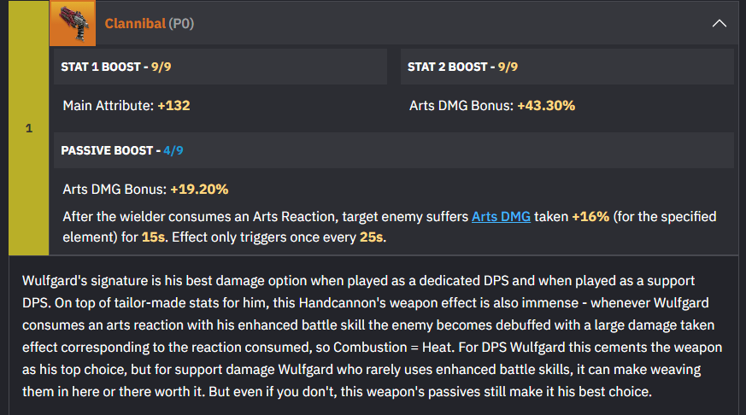746x415 pixels.
Task: Click the 25s cooldown value
Action: pyautogui.click(x=371, y=237)
